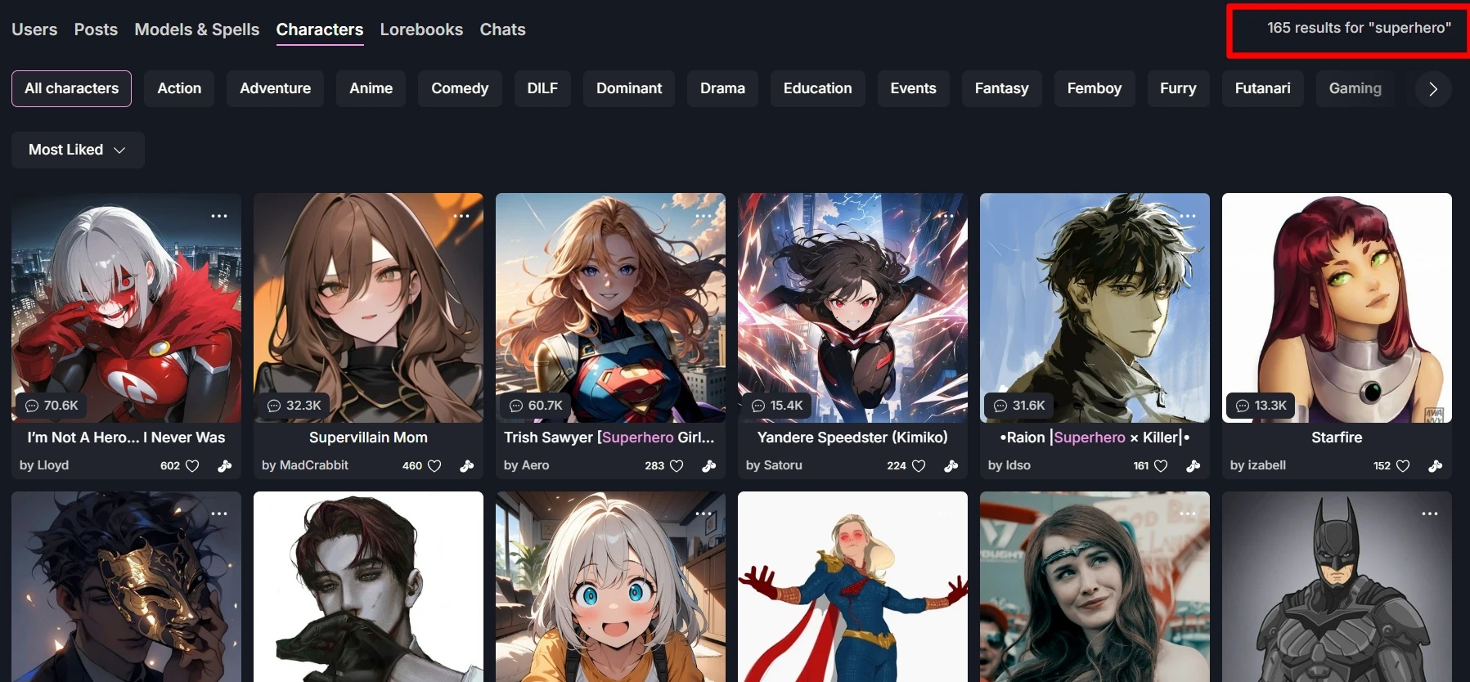The image size is (1470, 682).
Task: Open three-dot menu on Supervillain Mom card
Action: (461, 216)
